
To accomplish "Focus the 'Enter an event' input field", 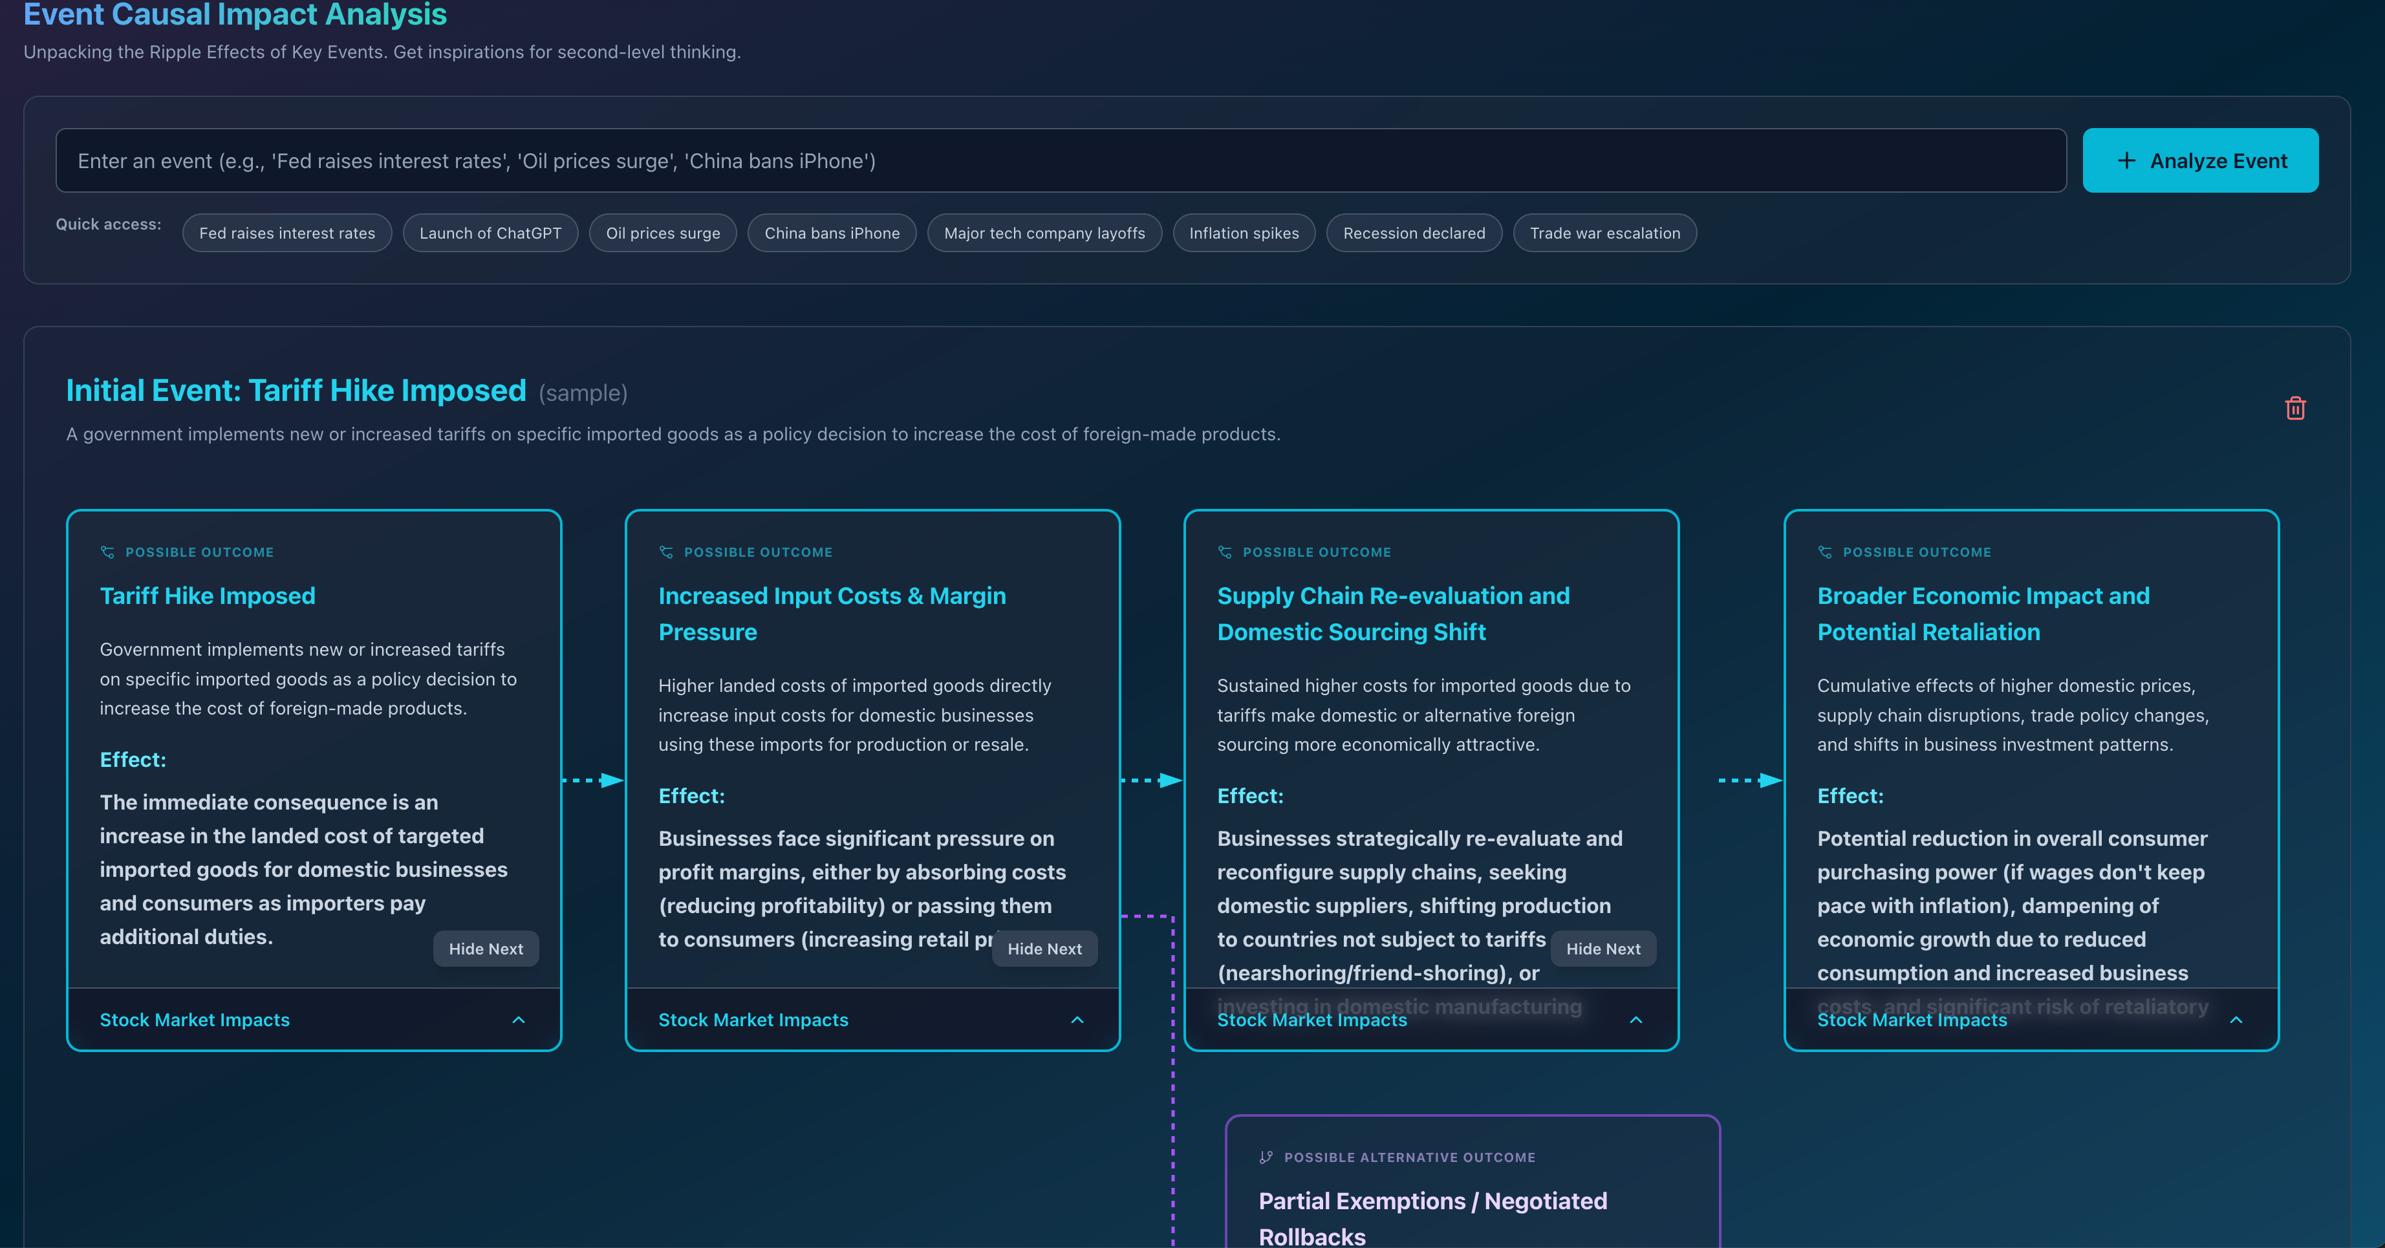I will tap(1060, 161).
